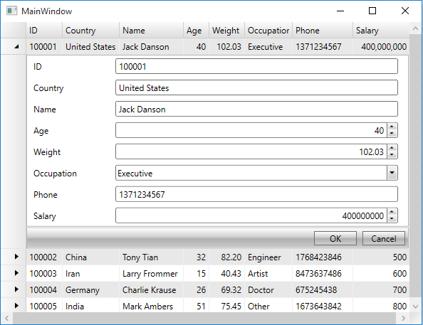Click the Weight numeric field
The width and height of the screenshot is (423, 325).
pyautogui.click(x=251, y=151)
